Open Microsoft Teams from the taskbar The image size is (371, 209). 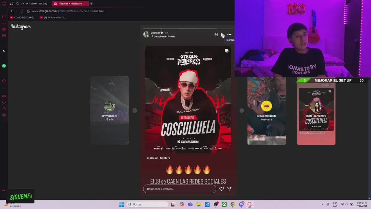[x=190, y=204]
